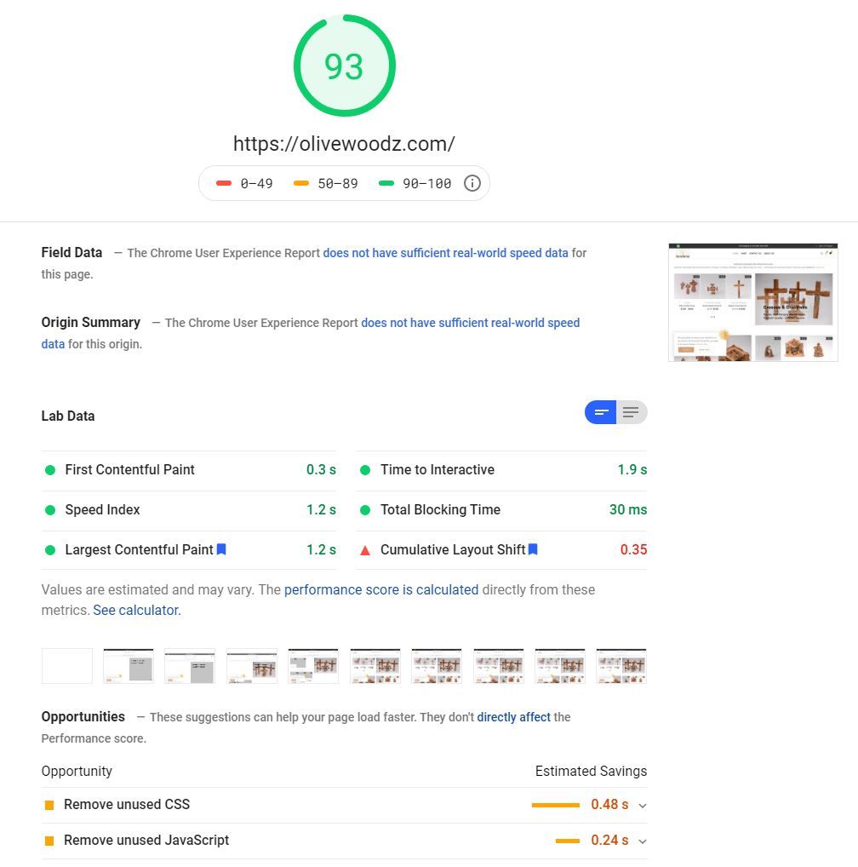Click the green dot beside First Contentful Paint
858x867 pixels.
click(x=50, y=469)
